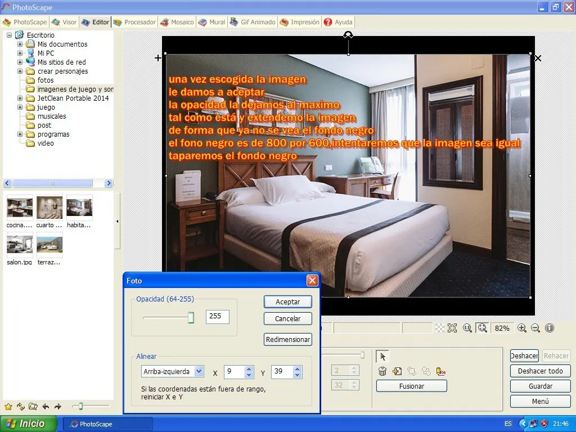Open the folder explorer icon at bottom left

click(x=33, y=406)
